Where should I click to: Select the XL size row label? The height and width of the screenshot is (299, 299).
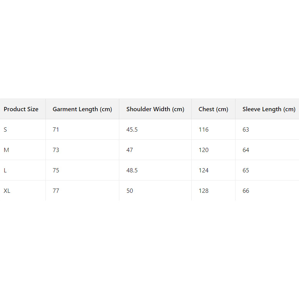tap(7, 191)
